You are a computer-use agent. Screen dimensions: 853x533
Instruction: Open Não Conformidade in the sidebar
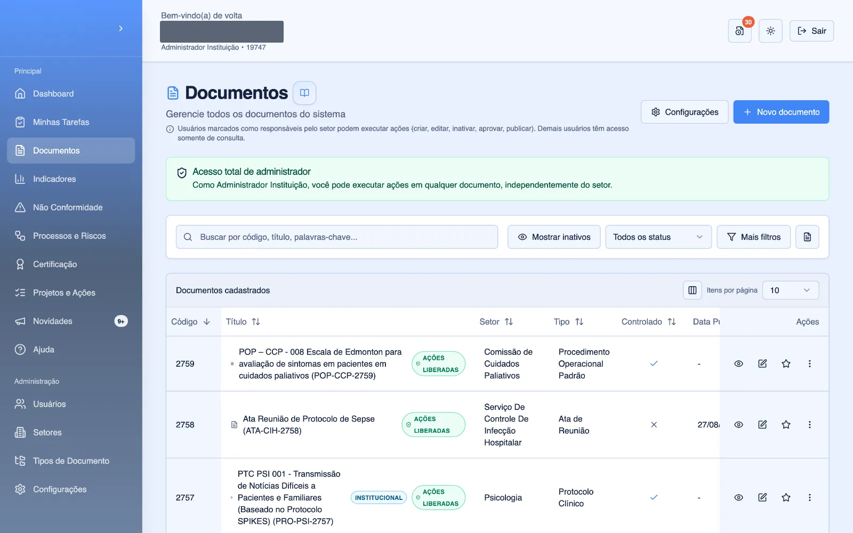click(x=71, y=207)
